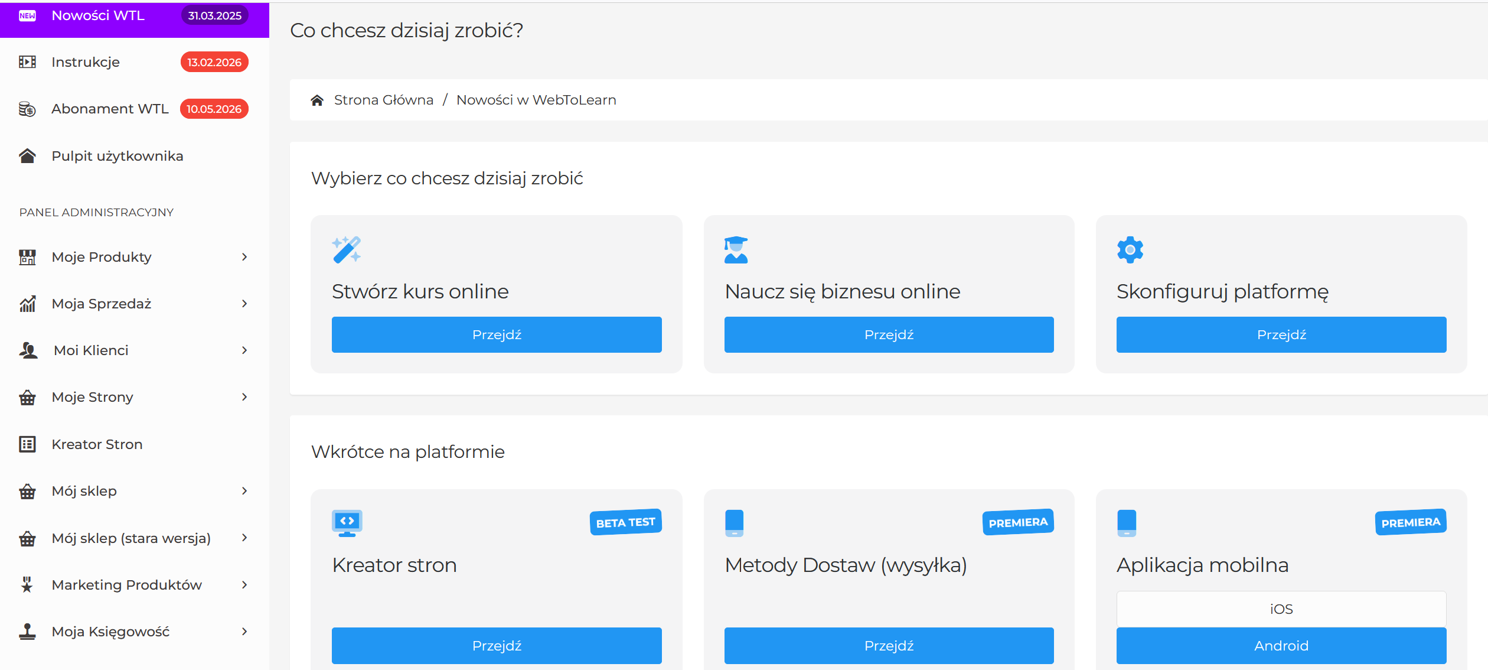This screenshot has height=670, width=1488.
Task: Open Nowości WTL from the sidebar
Action: 98,15
